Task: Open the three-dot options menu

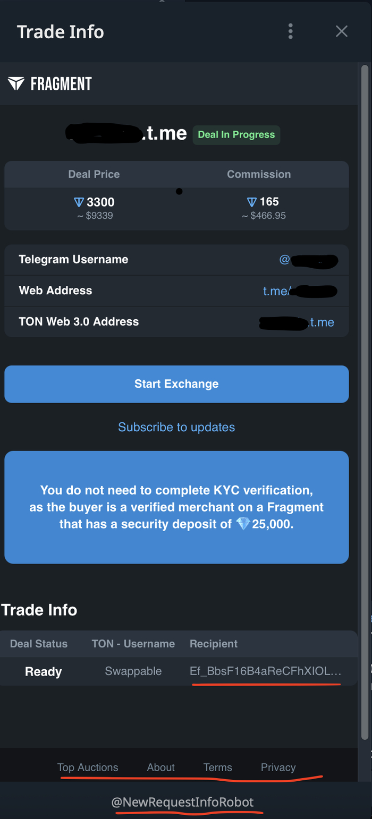Action: [x=290, y=31]
